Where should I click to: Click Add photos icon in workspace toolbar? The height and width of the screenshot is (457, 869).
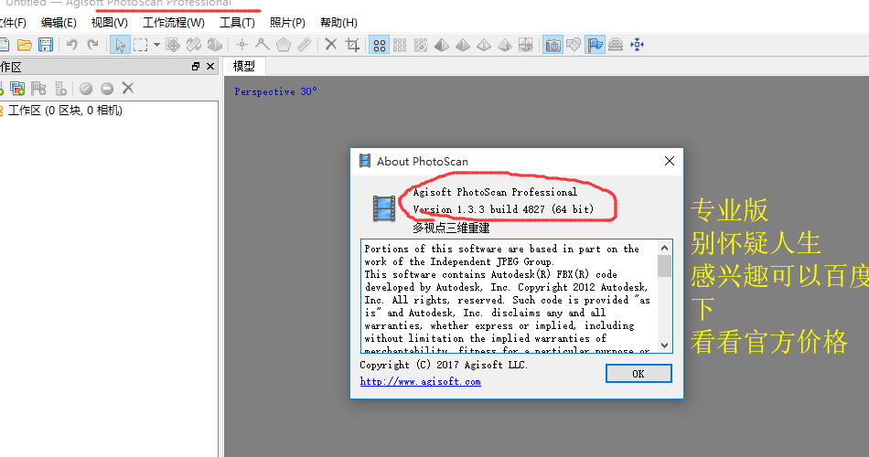click(x=17, y=88)
